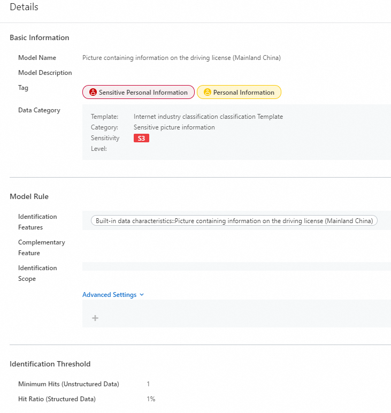Click the Details page heading
This screenshot has width=391, height=413.
pyautogui.click(x=24, y=7)
